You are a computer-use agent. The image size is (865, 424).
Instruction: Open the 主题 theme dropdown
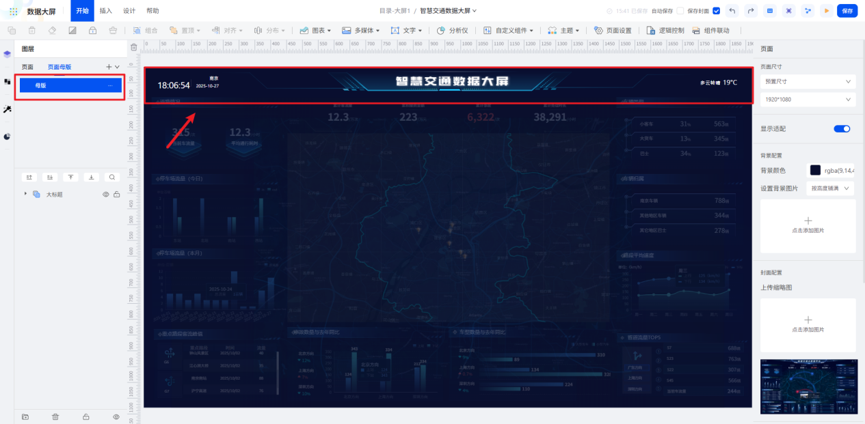pos(563,31)
